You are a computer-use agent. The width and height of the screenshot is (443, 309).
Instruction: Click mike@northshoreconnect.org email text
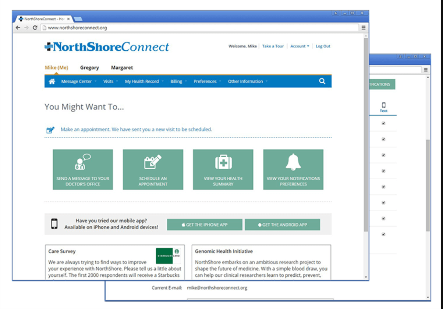217,288
